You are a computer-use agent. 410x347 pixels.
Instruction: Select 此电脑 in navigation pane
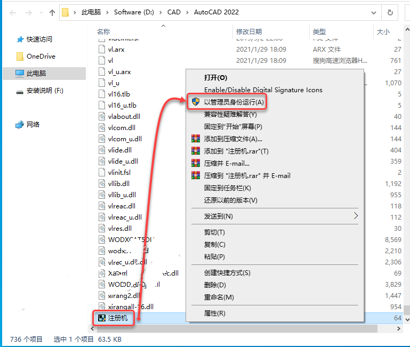point(44,74)
